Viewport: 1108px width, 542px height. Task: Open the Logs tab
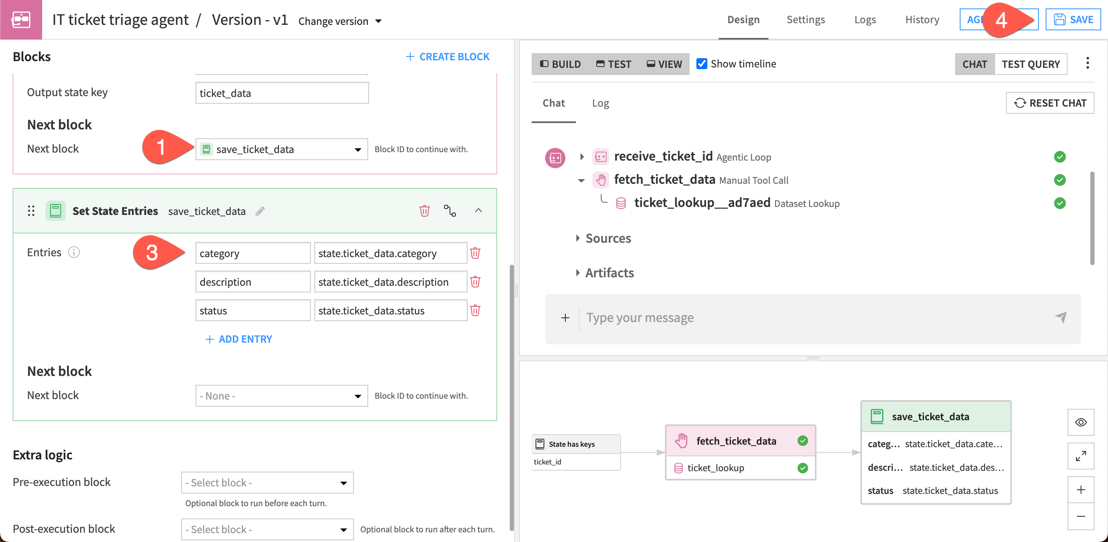point(864,19)
